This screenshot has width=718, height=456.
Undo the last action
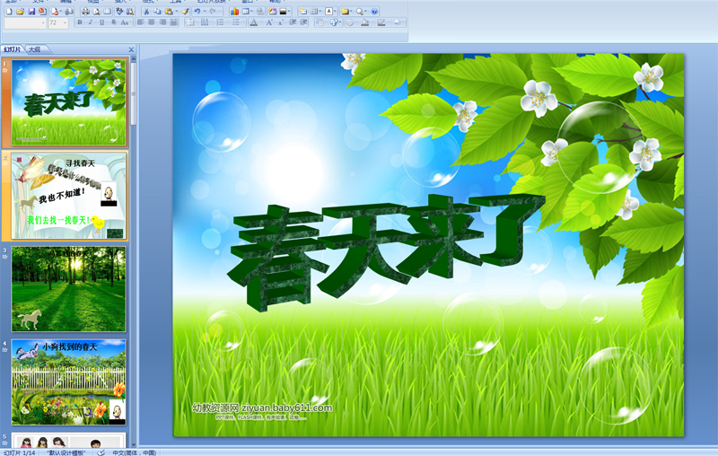tap(197, 12)
